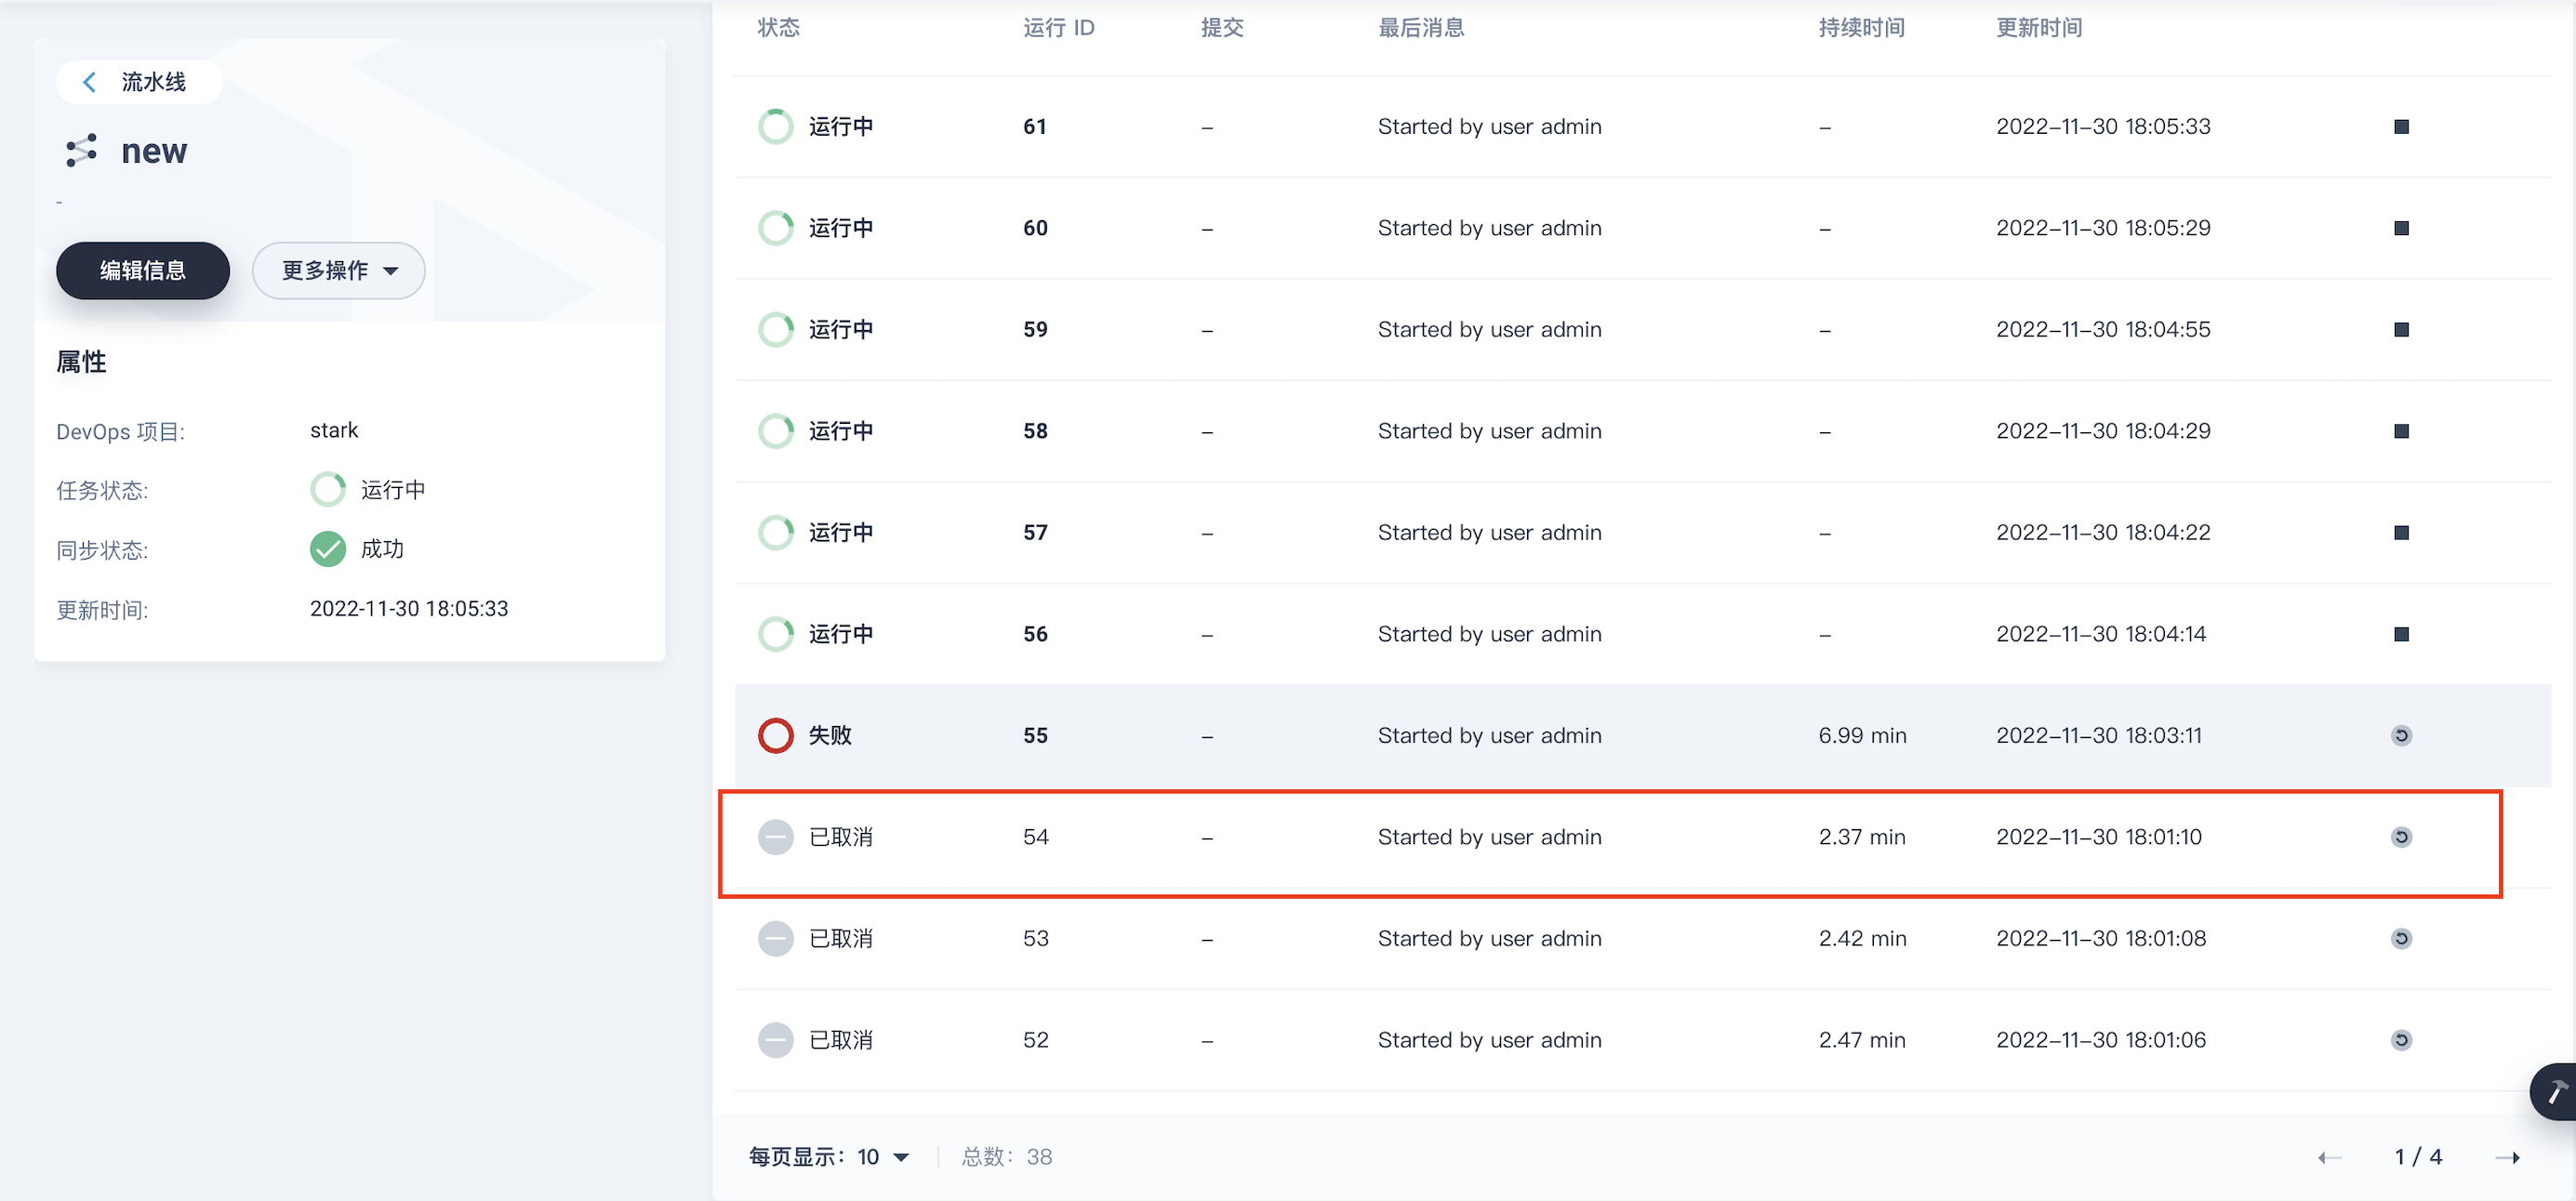Stop the run with ID 58
Screen dimensions: 2576x1201
pyautogui.click(x=2401, y=430)
